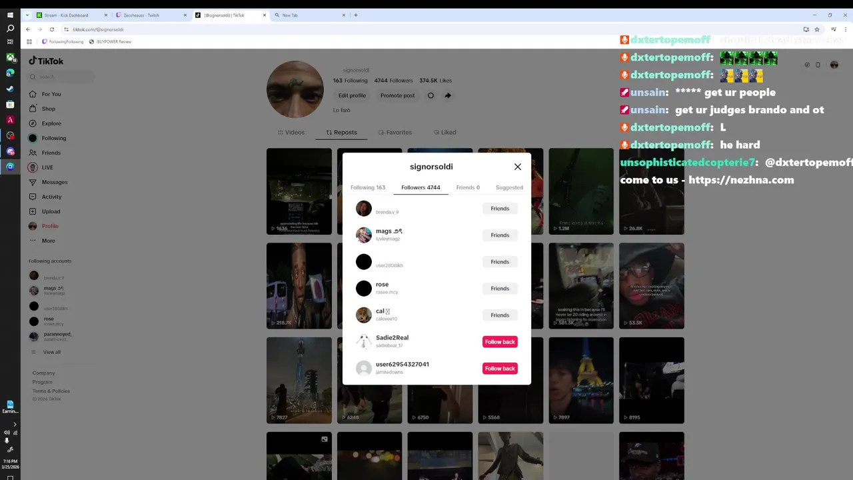Click the address bar URL
Viewport: 853px width, 480px height.
click(98, 29)
